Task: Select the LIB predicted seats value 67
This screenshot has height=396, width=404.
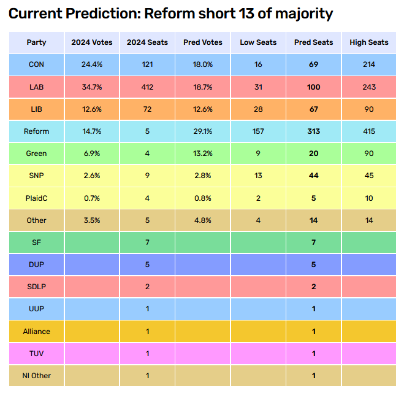Action: click(314, 109)
